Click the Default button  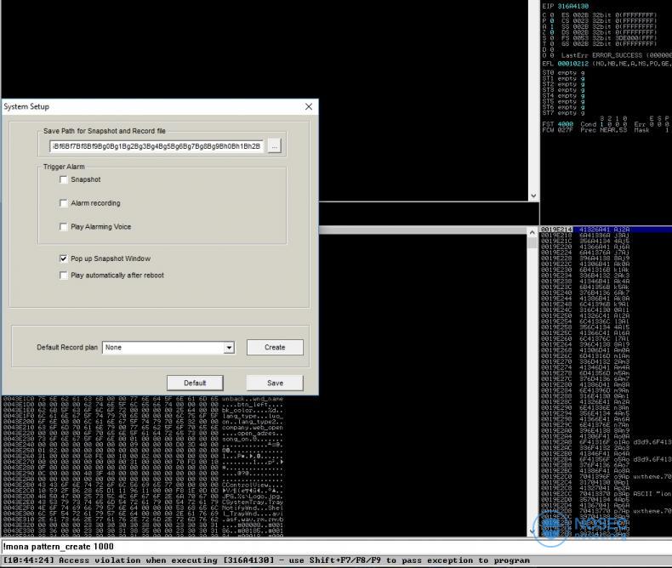point(195,383)
